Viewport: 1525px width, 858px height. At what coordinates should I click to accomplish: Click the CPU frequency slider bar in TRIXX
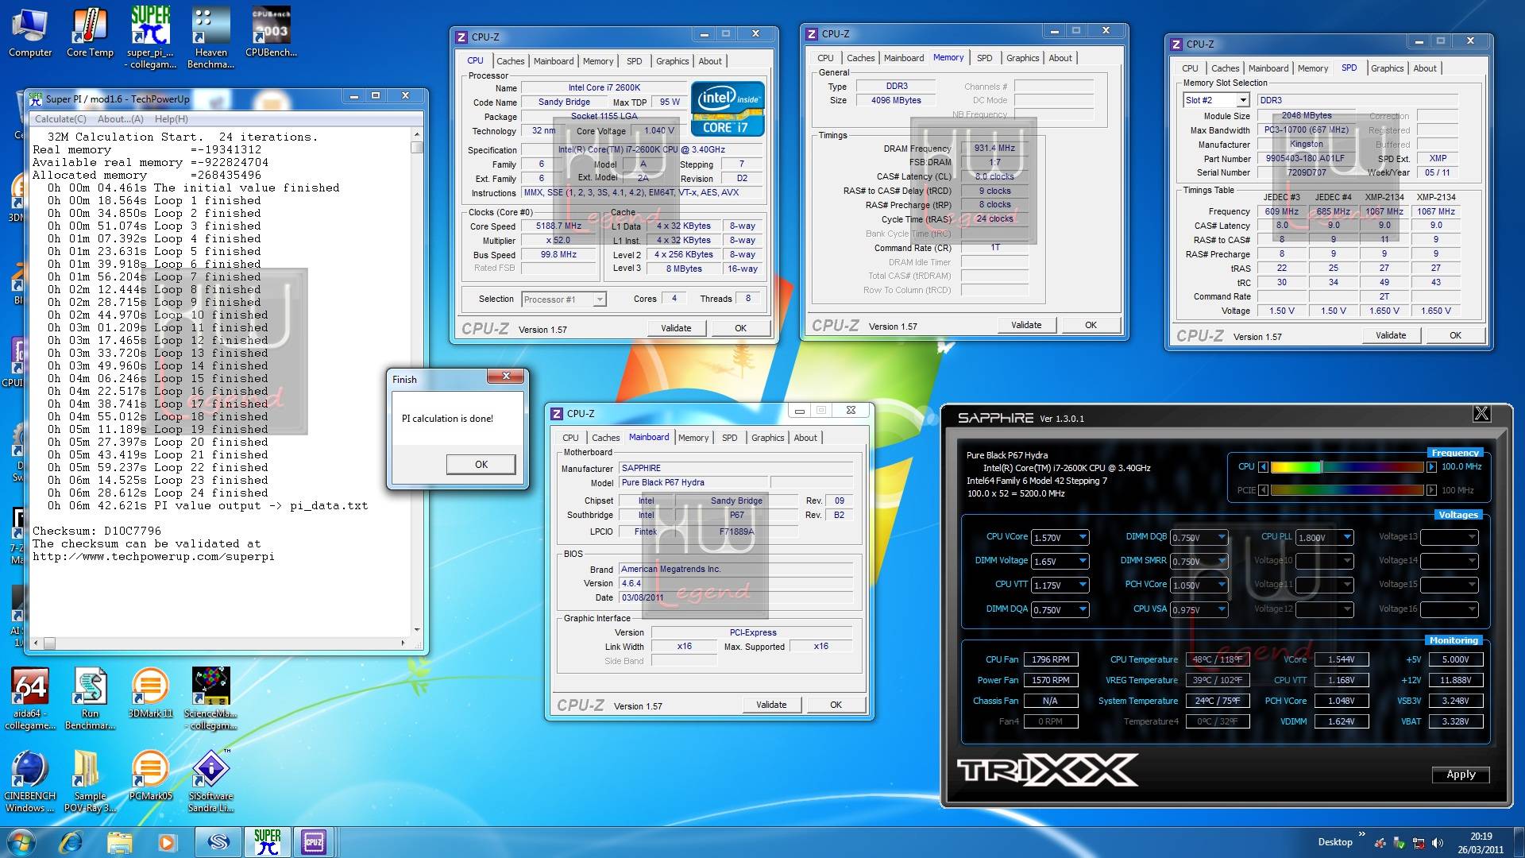[x=1347, y=467]
